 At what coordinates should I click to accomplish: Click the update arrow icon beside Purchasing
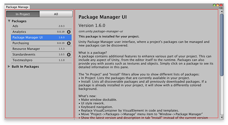(69, 43)
